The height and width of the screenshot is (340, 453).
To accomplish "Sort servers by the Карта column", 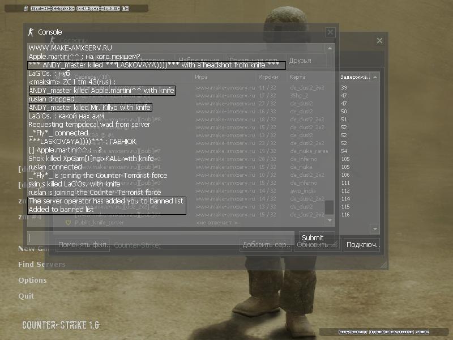I will click(314, 77).
